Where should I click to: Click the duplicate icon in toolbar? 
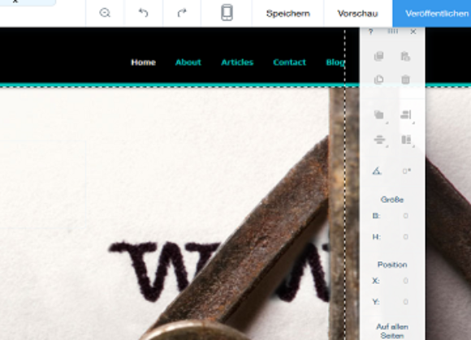pos(378,80)
